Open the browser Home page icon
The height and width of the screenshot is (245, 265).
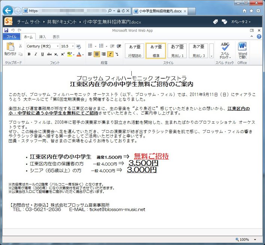(244, 11)
